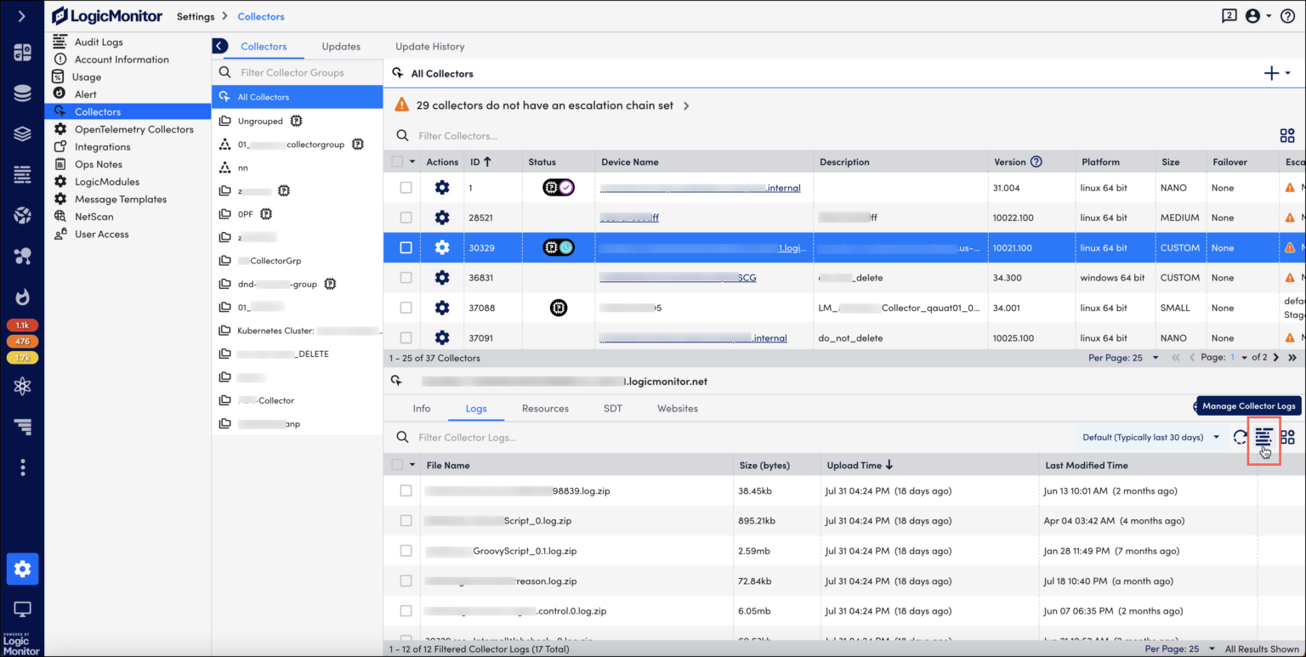1306x657 pixels.
Task: Open Audit Logs in Settings menu
Action: coord(99,42)
